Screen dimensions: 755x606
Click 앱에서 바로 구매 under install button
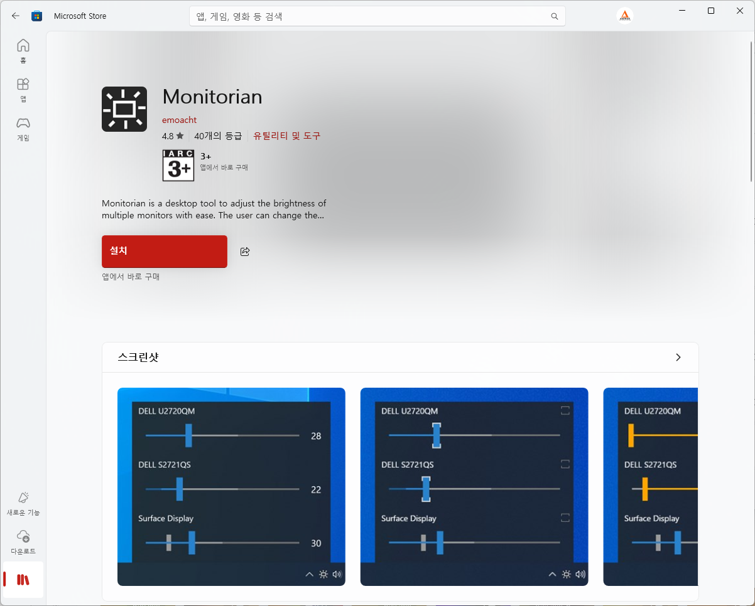[x=131, y=277]
